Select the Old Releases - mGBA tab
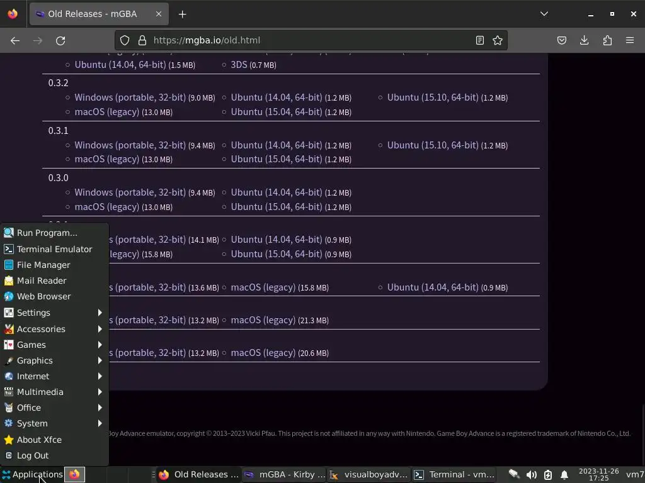The image size is (645, 483). click(99, 14)
